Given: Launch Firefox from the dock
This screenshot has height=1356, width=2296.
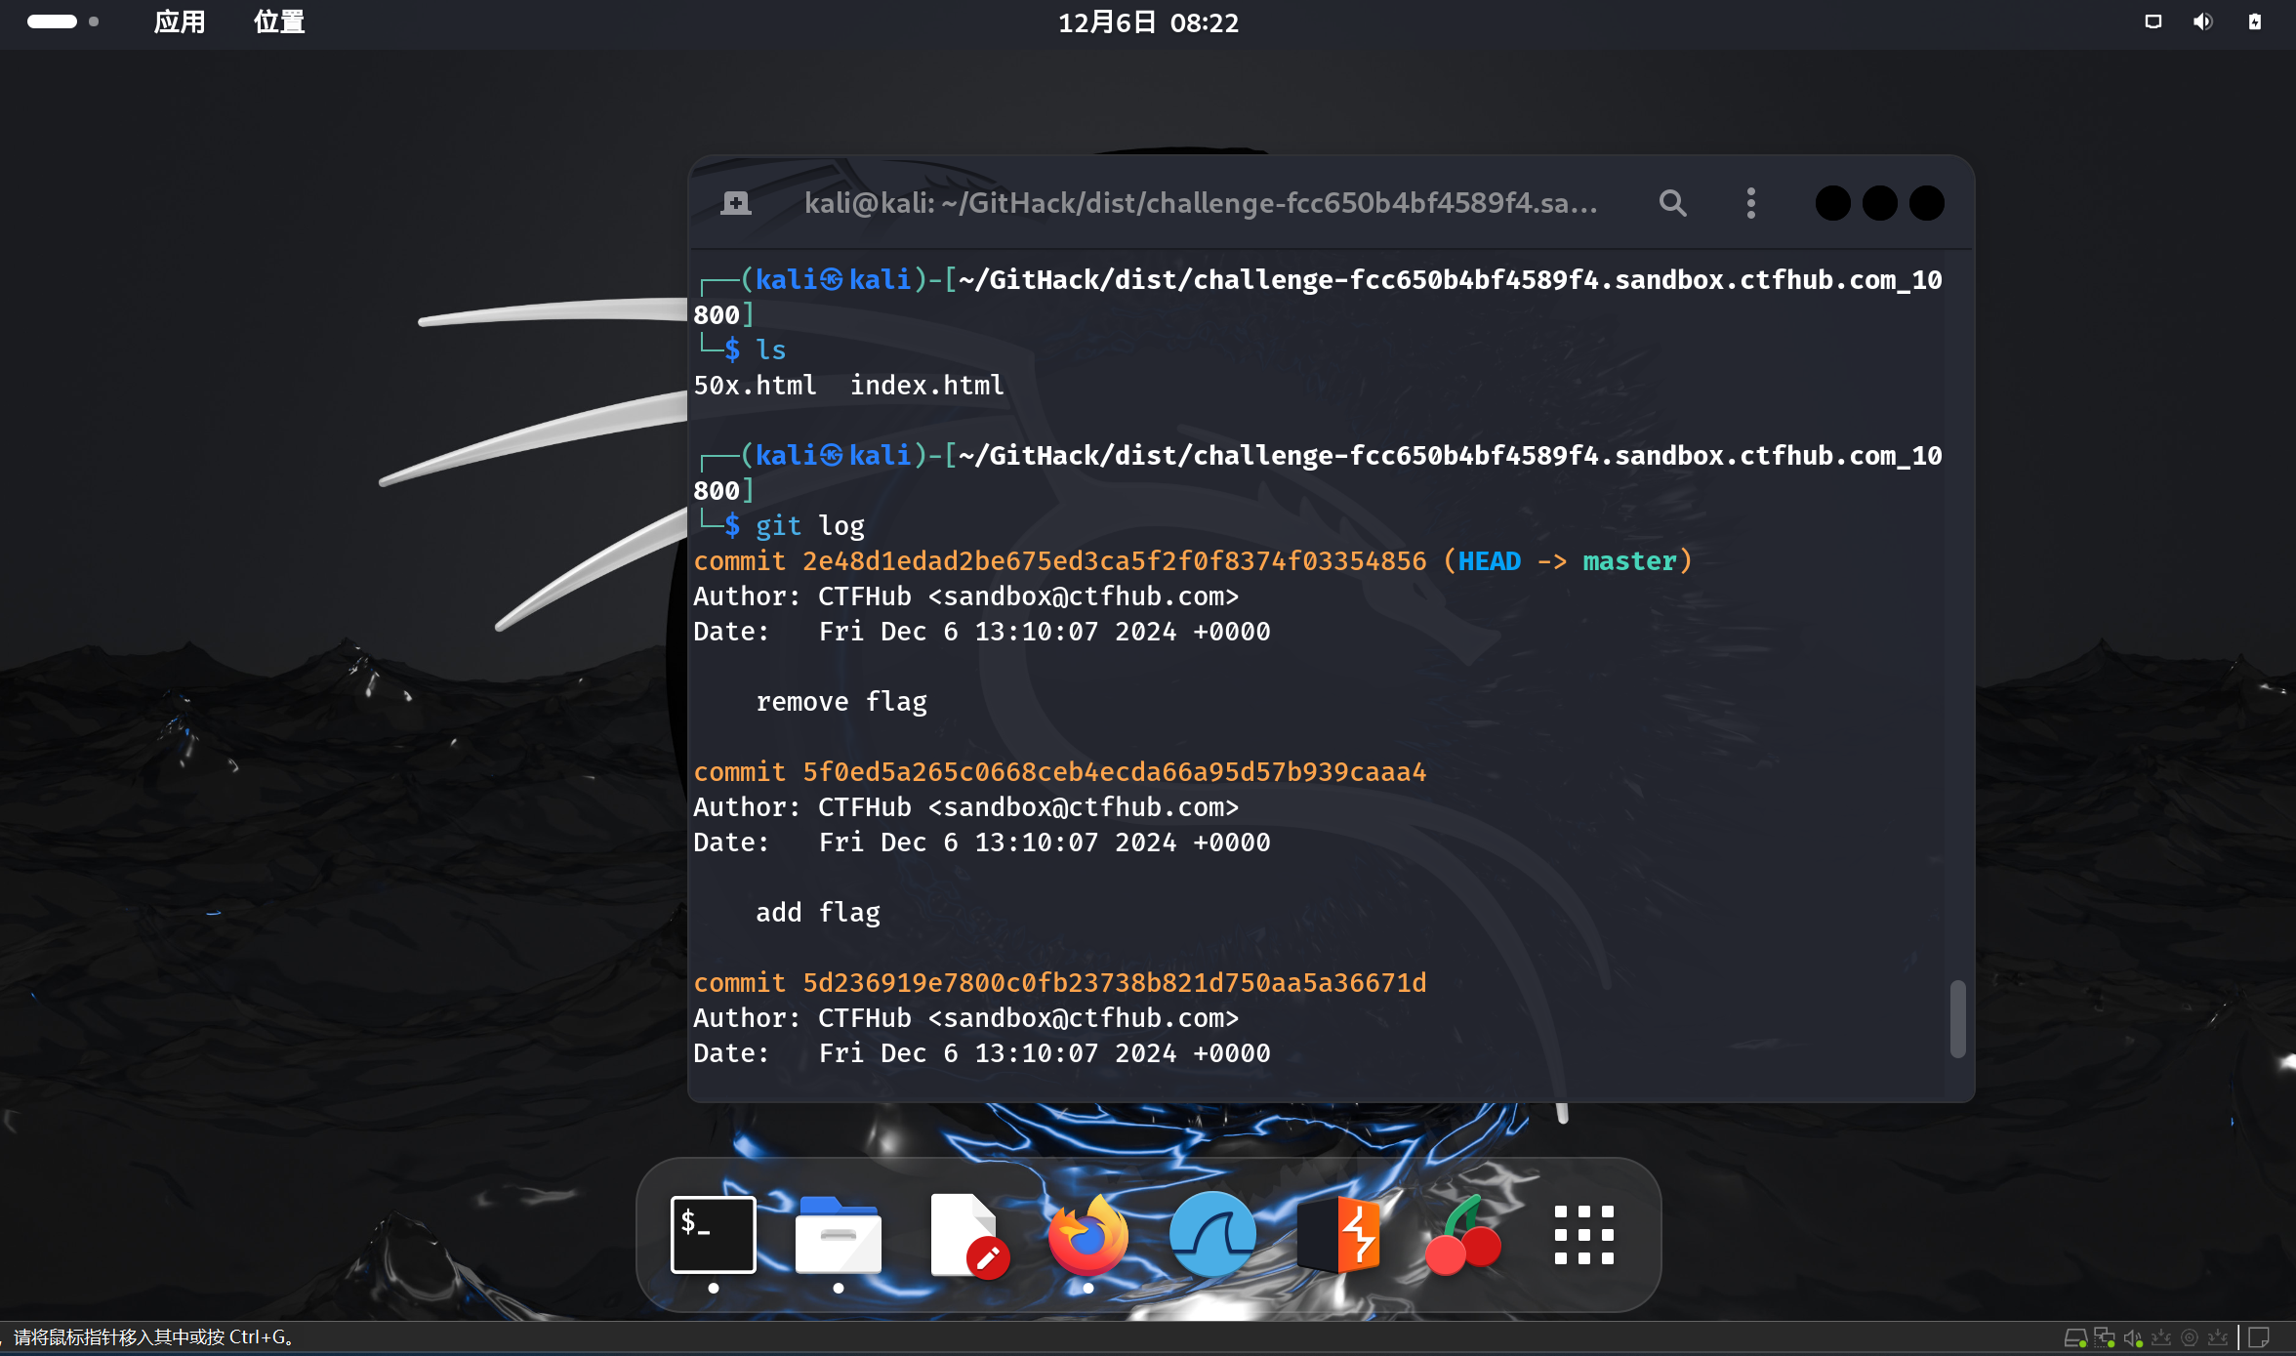Looking at the screenshot, I should 1087,1235.
